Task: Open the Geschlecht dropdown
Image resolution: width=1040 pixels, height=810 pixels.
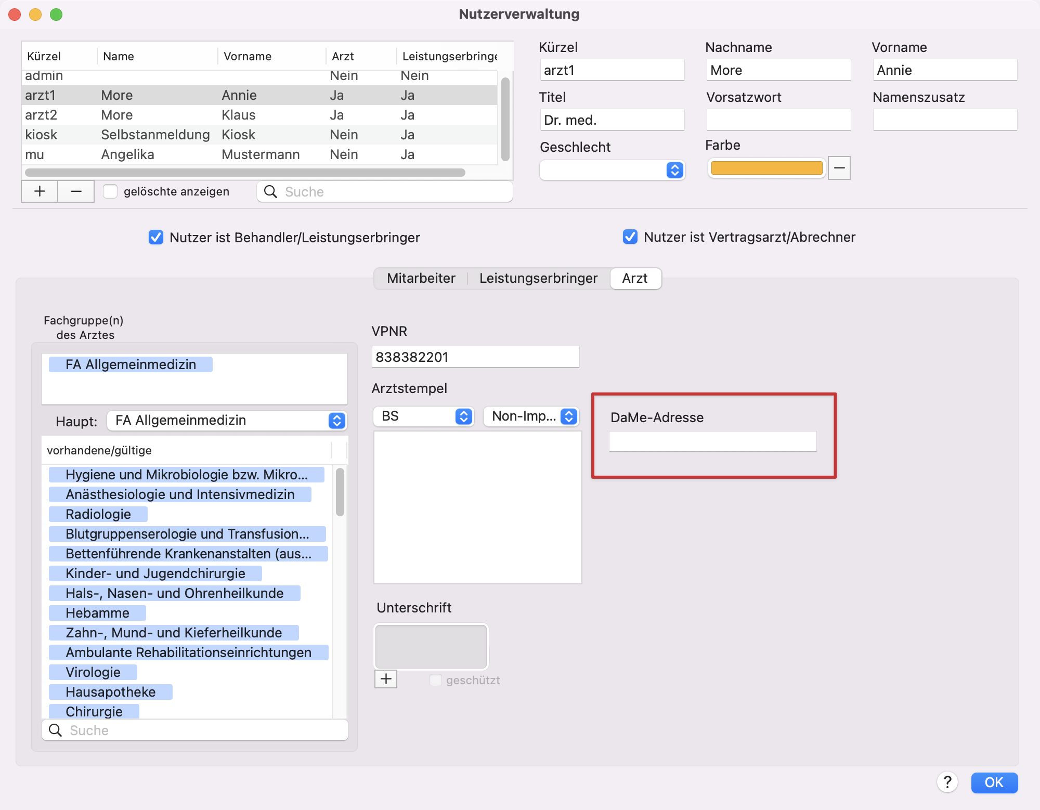Action: pyautogui.click(x=612, y=170)
